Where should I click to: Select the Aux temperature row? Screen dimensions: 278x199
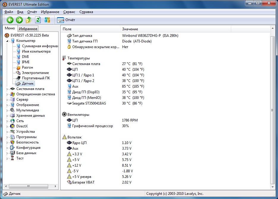(x=75, y=86)
